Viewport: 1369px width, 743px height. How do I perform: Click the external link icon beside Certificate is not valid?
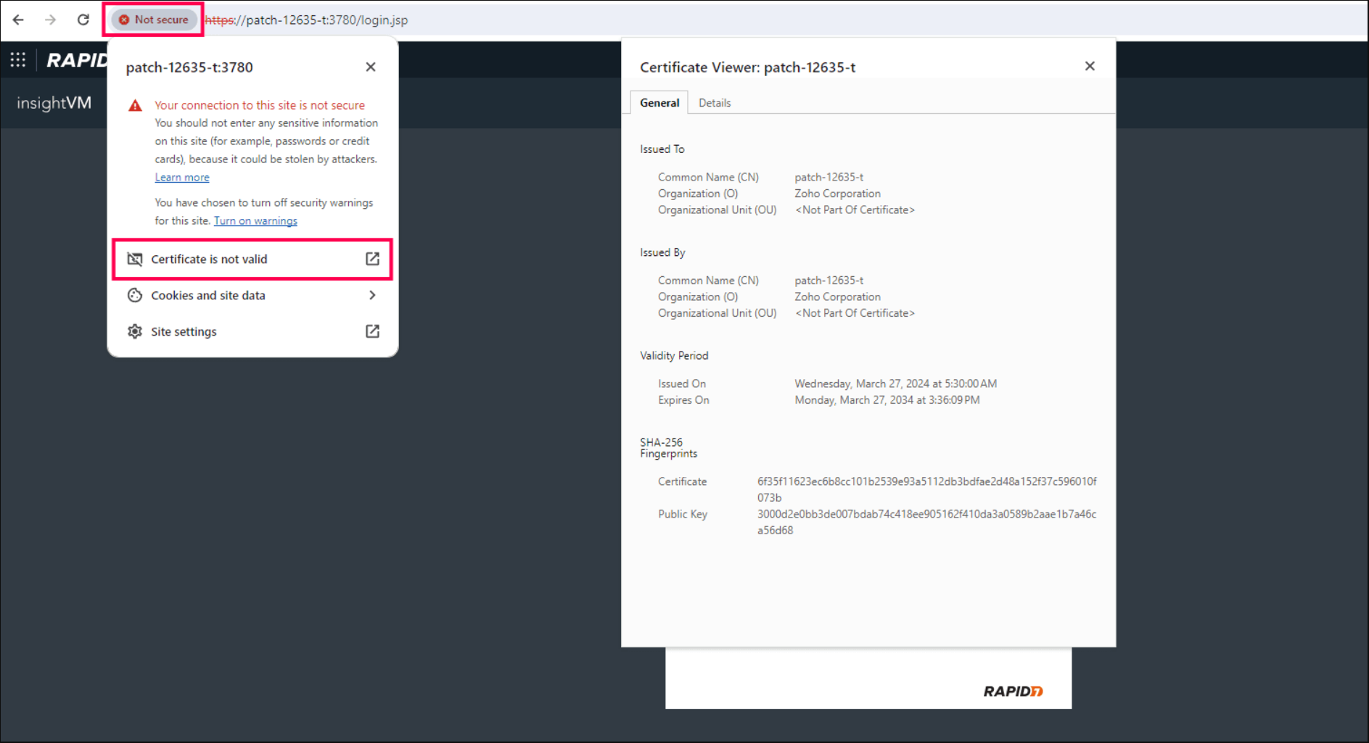(x=372, y=259)
